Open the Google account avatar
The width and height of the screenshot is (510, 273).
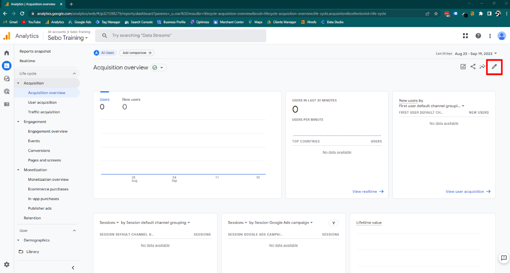pyautogui.click(x=501, y=36)
